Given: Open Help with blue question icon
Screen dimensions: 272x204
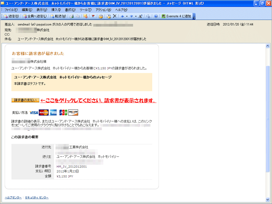Looking at the screenshot, I should point(156,16).
